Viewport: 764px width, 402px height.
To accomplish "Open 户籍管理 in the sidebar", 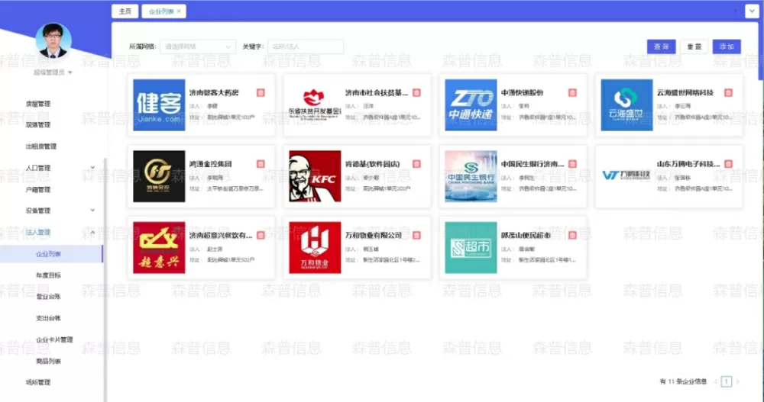I will click(38, 189).
